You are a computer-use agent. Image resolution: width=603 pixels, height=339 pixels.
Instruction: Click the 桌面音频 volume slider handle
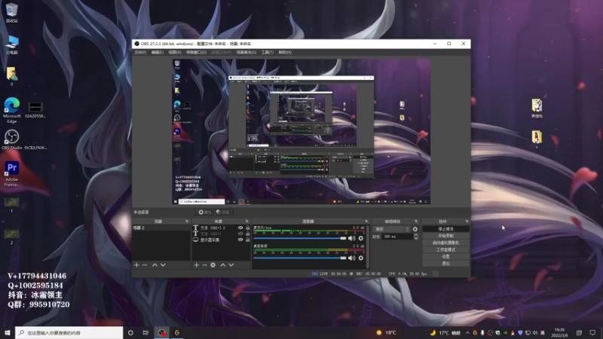[x=343, y=258]
